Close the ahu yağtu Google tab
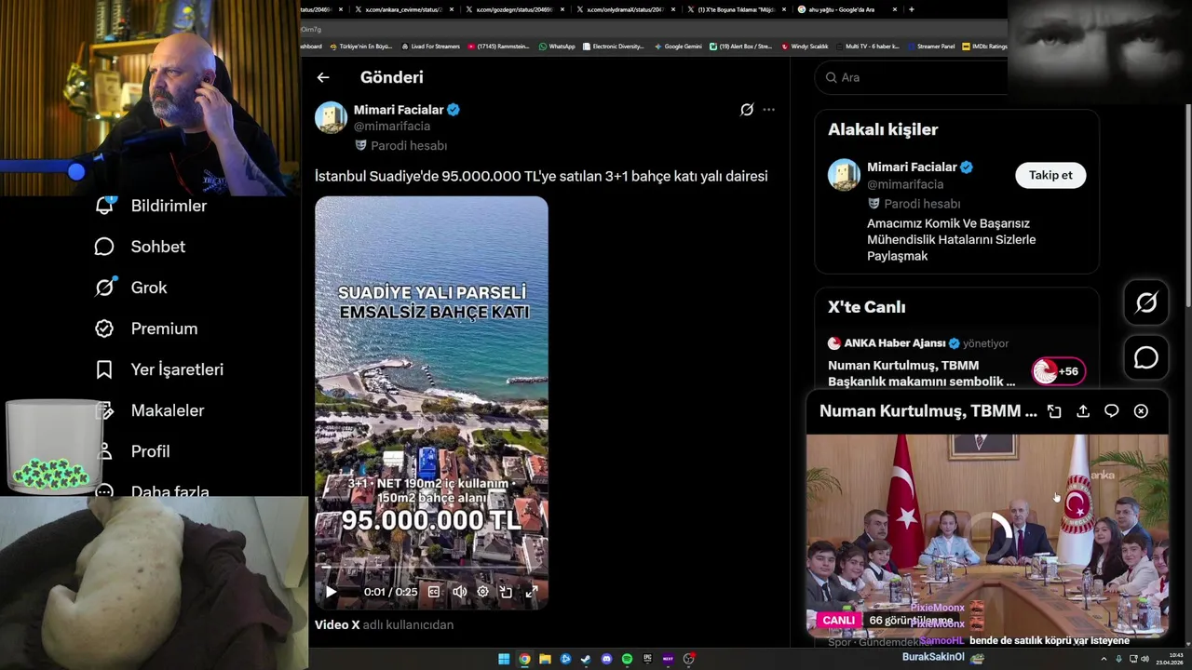1192x670 pixels. 895,9
